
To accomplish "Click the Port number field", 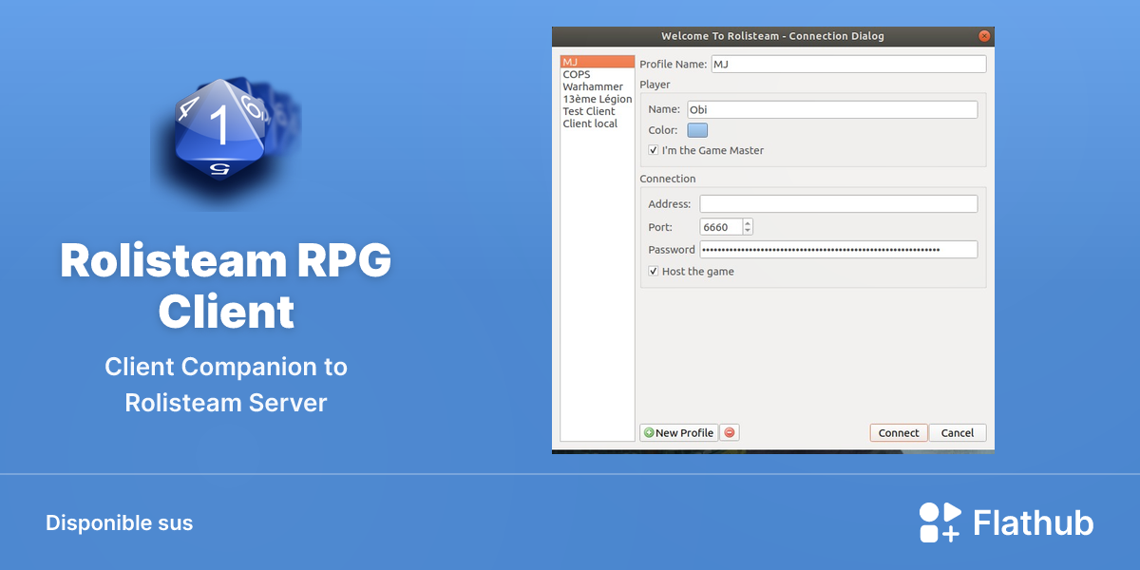I will tap(721, 227).
